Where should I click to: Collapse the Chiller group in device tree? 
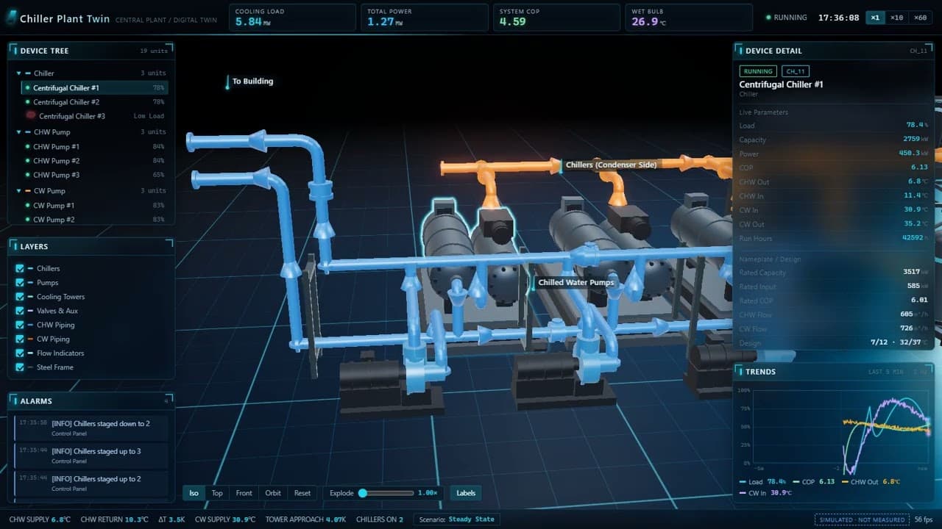[x=19, y=73]
